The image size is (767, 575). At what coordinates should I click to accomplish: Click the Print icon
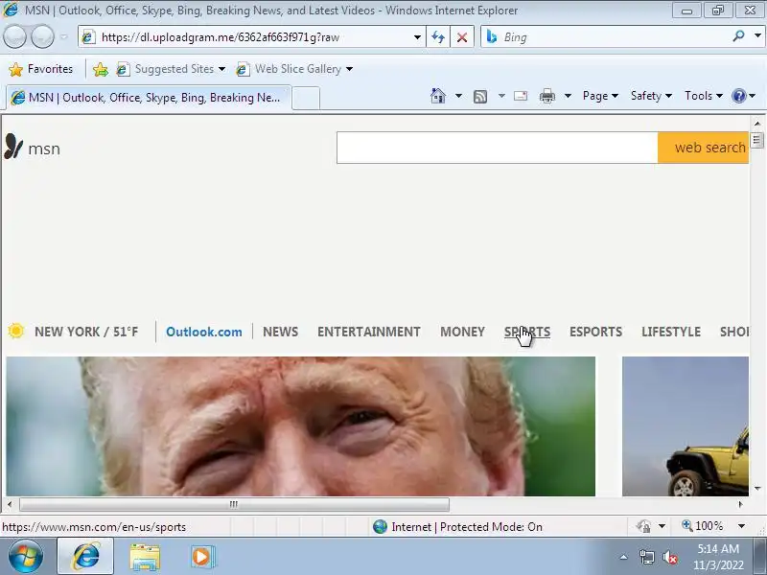(x=546, y=97)
